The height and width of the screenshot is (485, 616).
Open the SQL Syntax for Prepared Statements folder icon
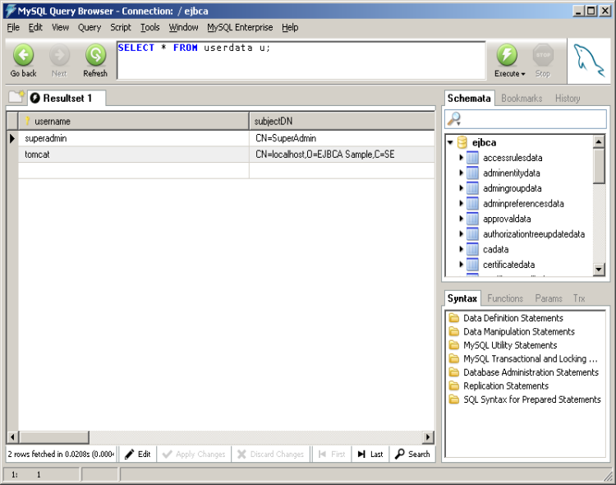pyautogui.click(x=454, y=400)
